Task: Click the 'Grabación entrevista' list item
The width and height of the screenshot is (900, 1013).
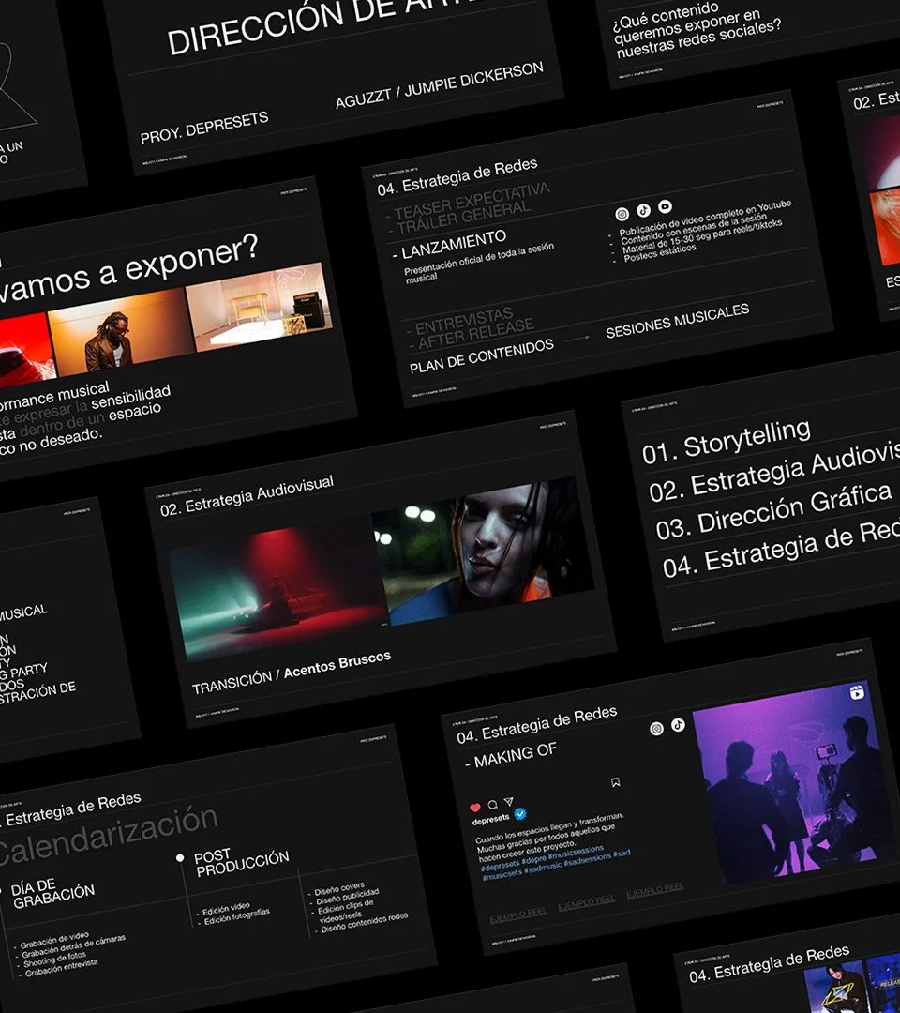Action: click(x=61, y=966)
